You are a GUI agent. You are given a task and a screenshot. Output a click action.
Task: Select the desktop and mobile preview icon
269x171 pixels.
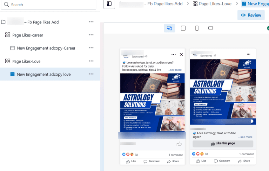pyautogui.click(x=170, y=28)
